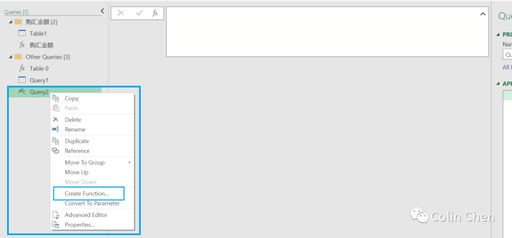Screen dimensions: 512x238
Task: Collapse the Queries pane with chevron
Action: 102,10
